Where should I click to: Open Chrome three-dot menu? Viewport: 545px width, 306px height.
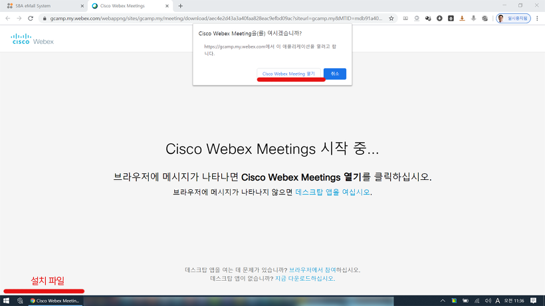tap(537, 19)
